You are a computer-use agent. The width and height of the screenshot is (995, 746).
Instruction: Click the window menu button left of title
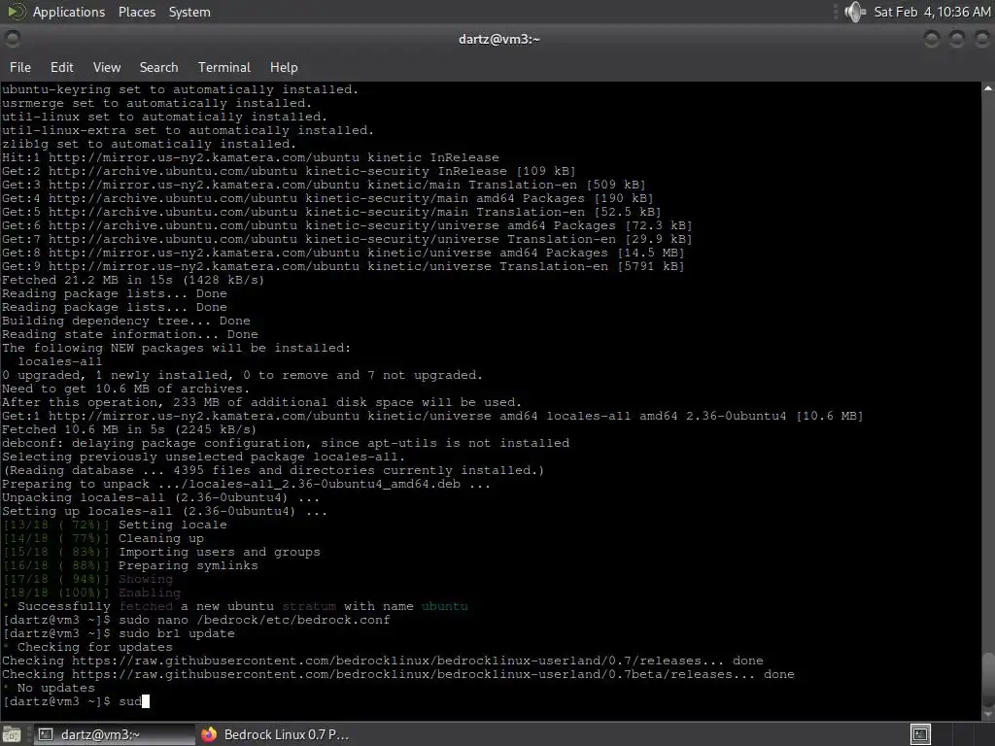pyautogui.click(x=12, y=39)
